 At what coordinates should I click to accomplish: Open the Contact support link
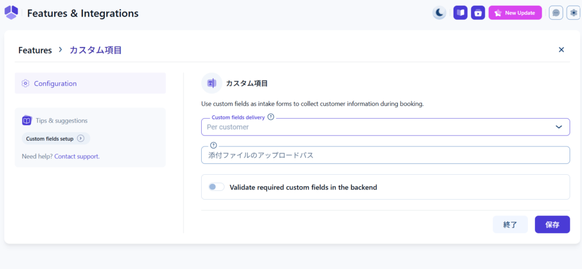pos(77,156)
